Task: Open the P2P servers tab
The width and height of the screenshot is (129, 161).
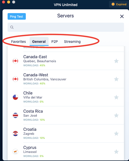Action: pos(55,42)
